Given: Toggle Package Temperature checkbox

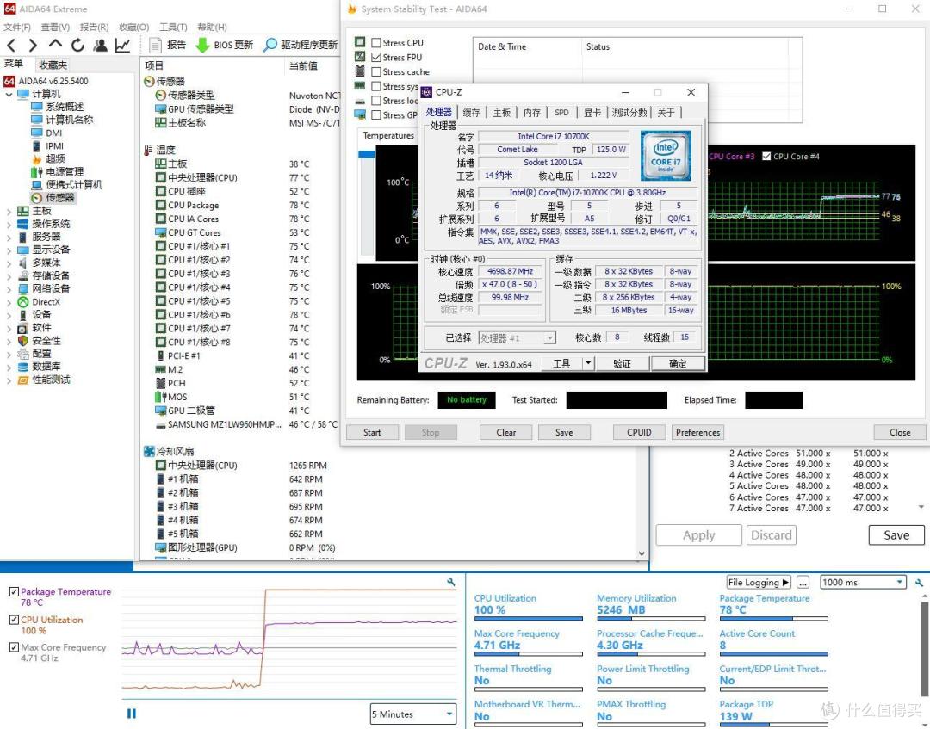Looking at the screenshot, I should coord(14,592).
